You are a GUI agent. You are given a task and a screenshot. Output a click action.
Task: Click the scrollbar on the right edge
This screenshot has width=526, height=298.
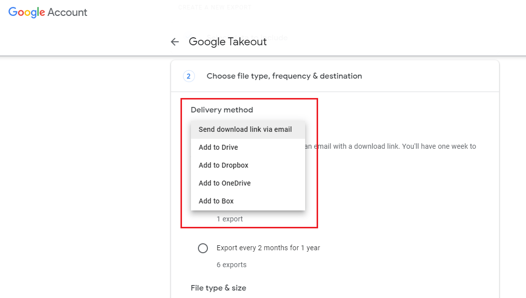click(x=524, y=149)
